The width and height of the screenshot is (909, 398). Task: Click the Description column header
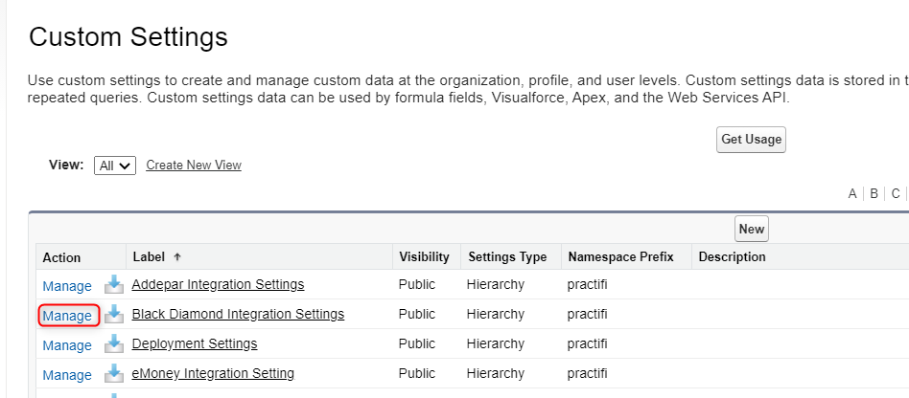pos(733,256)
